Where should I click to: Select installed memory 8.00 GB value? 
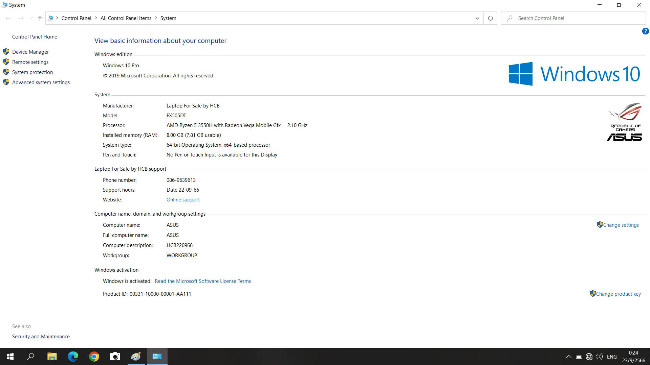(x=194, y=135)
